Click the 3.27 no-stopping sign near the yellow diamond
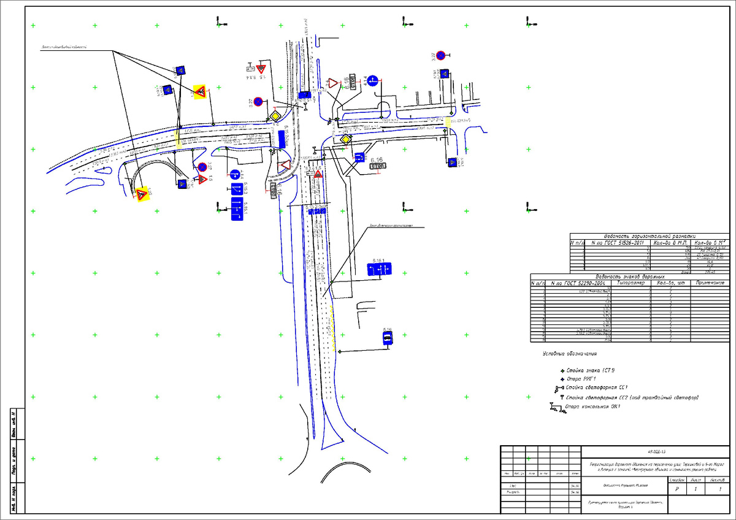The image size is (736, 520). pyautogui.click(x=258, y=102)
